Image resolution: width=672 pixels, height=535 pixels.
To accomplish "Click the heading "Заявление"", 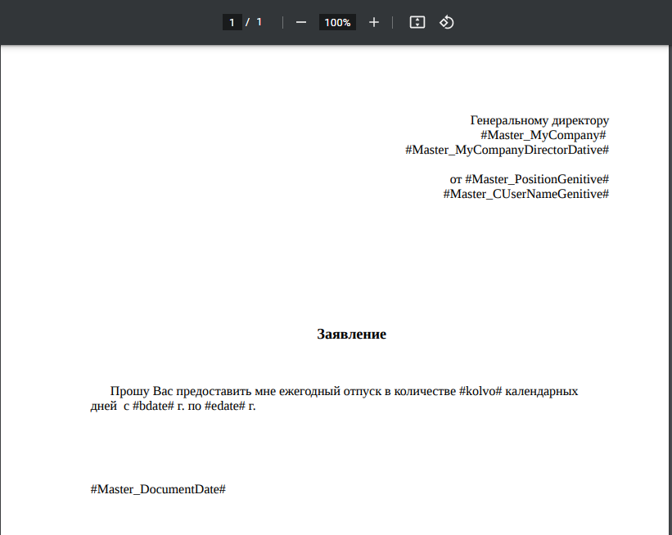I will click(x=351, y=334).
